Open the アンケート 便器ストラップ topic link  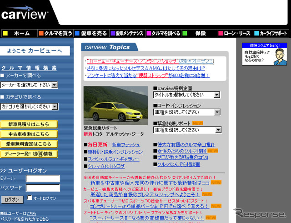coord(148,76)
